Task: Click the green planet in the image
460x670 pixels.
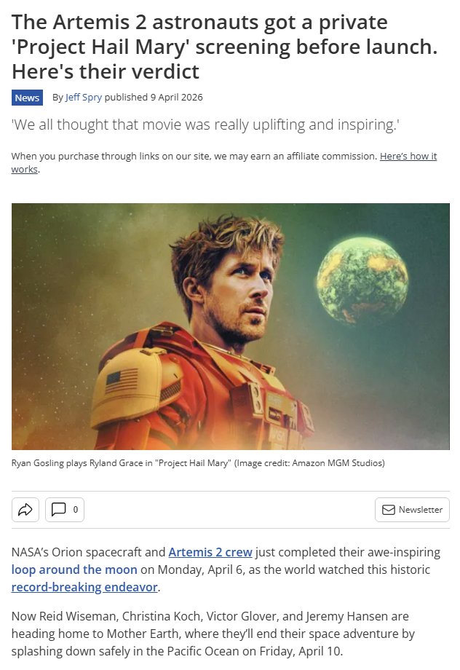Action: point(362,282)
